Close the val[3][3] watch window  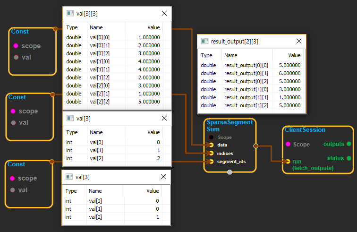164,14
